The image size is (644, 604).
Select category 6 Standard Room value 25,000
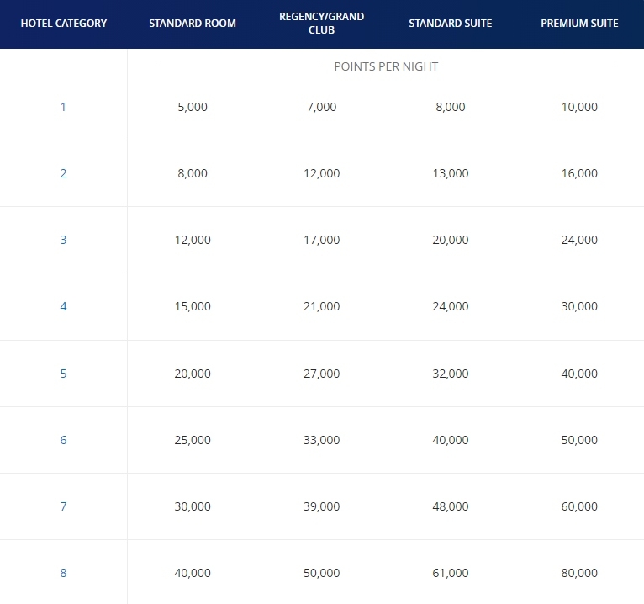(193, 440)
